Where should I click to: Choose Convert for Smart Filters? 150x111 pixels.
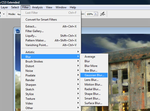[x=51, y=20]
